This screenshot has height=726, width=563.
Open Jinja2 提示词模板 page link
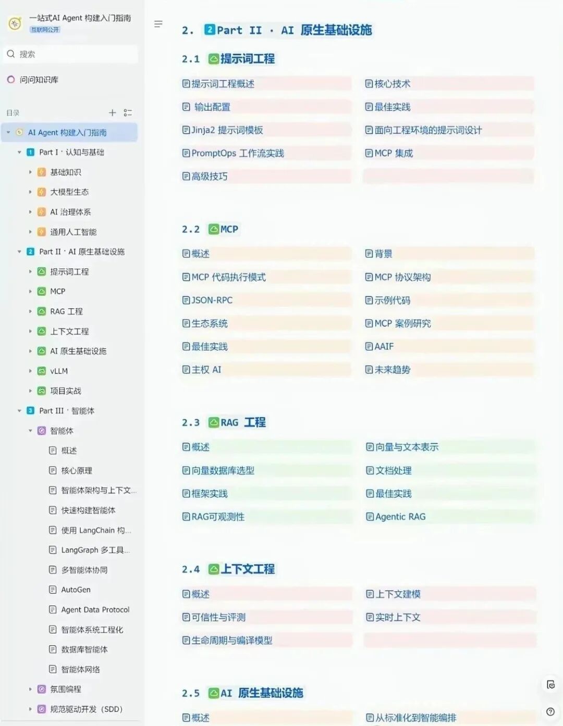(227, 130)
